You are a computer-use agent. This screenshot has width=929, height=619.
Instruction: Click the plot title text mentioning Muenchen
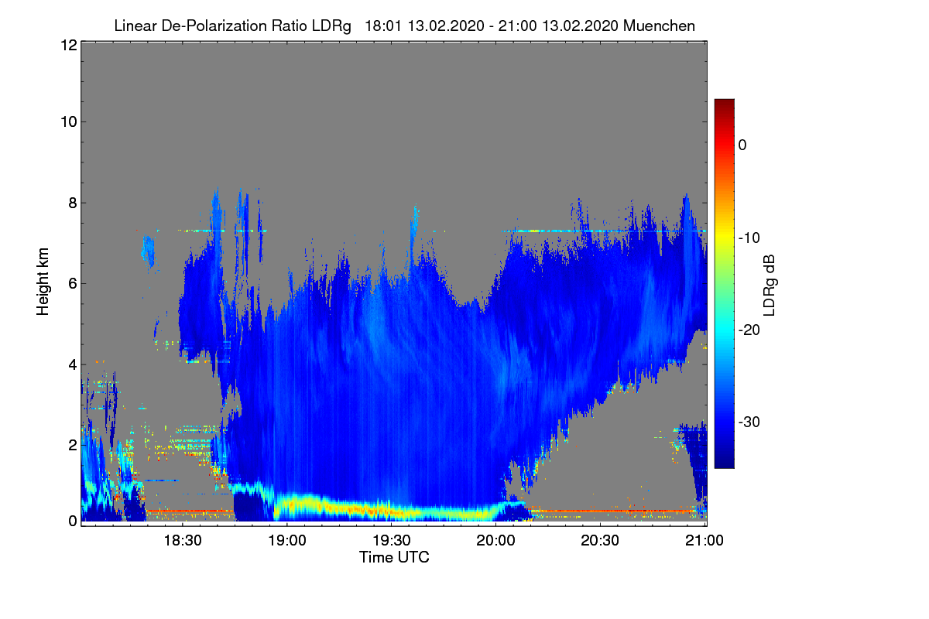(x=404, y=26)
